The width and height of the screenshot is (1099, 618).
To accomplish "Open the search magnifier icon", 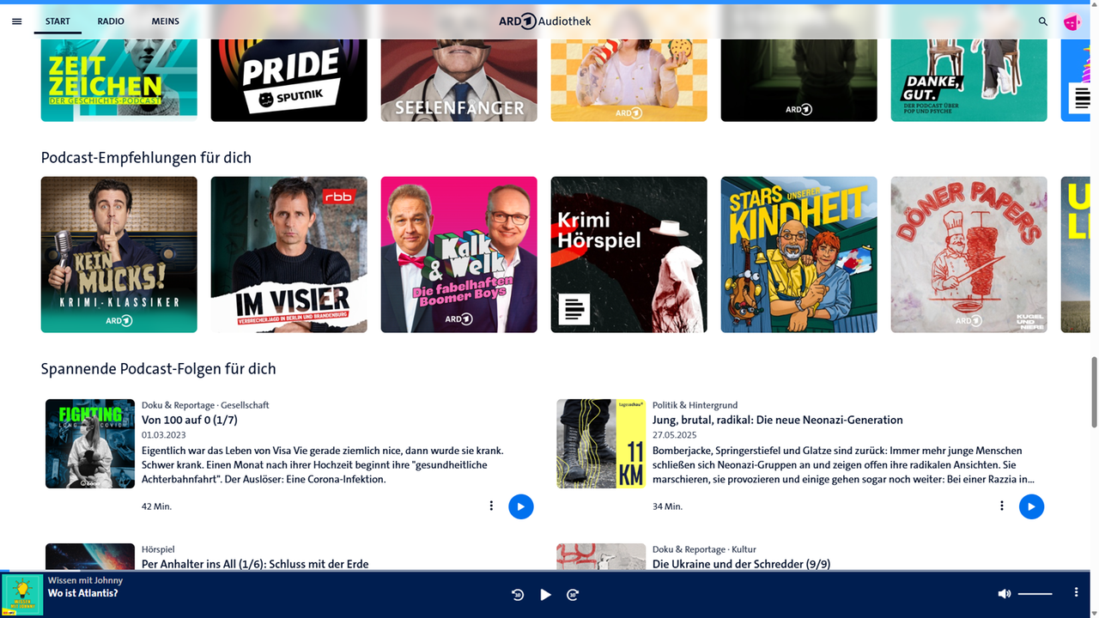I will (1043, 21).
